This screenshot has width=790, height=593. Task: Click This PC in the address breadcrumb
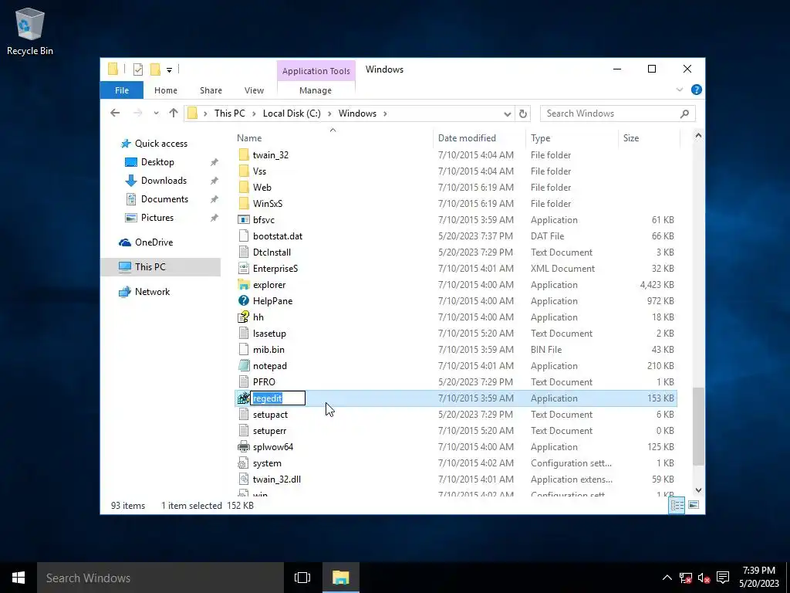(230, 114)
